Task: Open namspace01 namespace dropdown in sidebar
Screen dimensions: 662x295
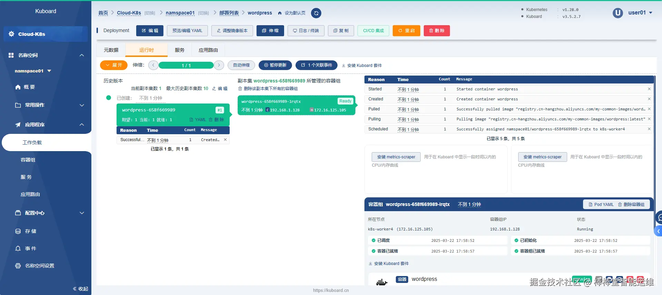Action: point(33,71)
